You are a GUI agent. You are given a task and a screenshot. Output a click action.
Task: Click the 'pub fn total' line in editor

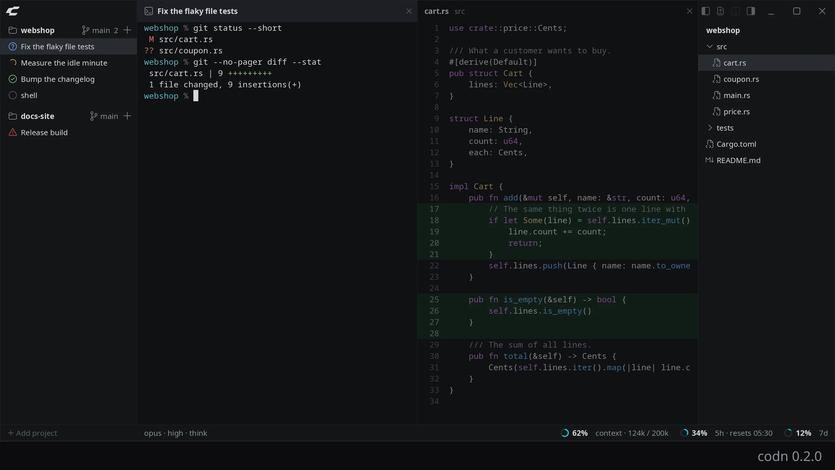542,356
